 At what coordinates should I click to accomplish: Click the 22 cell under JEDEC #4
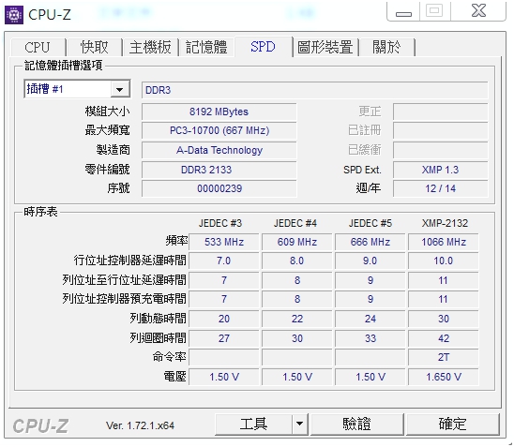click(x=297, y=319)
